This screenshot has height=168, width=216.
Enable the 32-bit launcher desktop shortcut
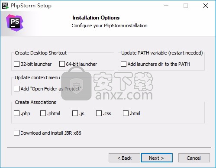pos(16,64)
